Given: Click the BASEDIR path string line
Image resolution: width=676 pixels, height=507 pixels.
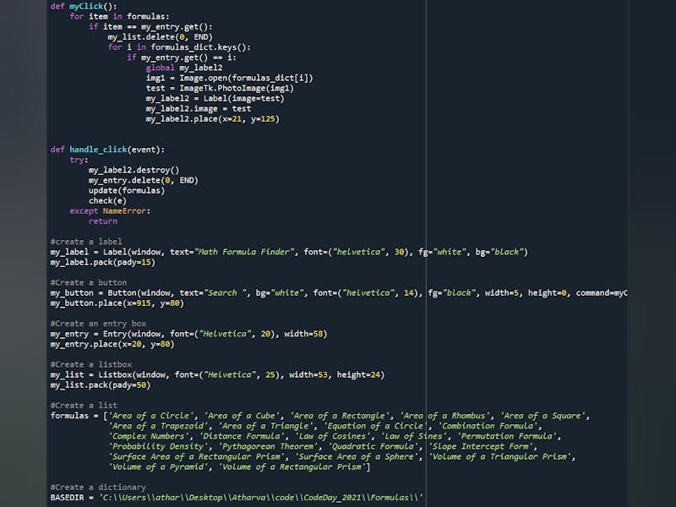Looking at the screenshot, I should pos(237,498).
